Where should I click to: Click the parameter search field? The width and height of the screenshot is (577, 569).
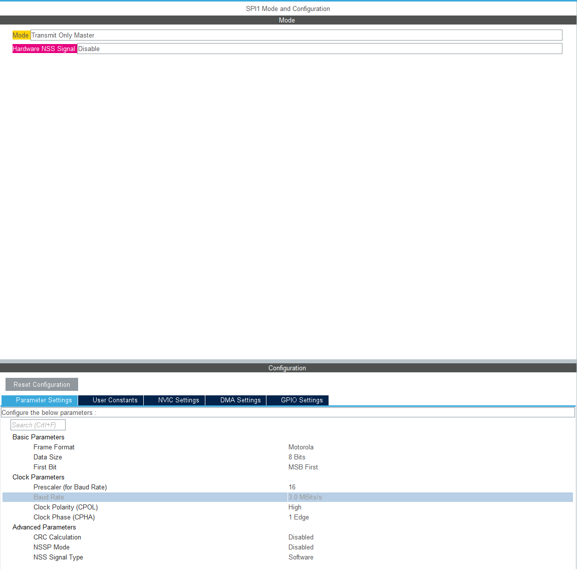tap(38, 425)
